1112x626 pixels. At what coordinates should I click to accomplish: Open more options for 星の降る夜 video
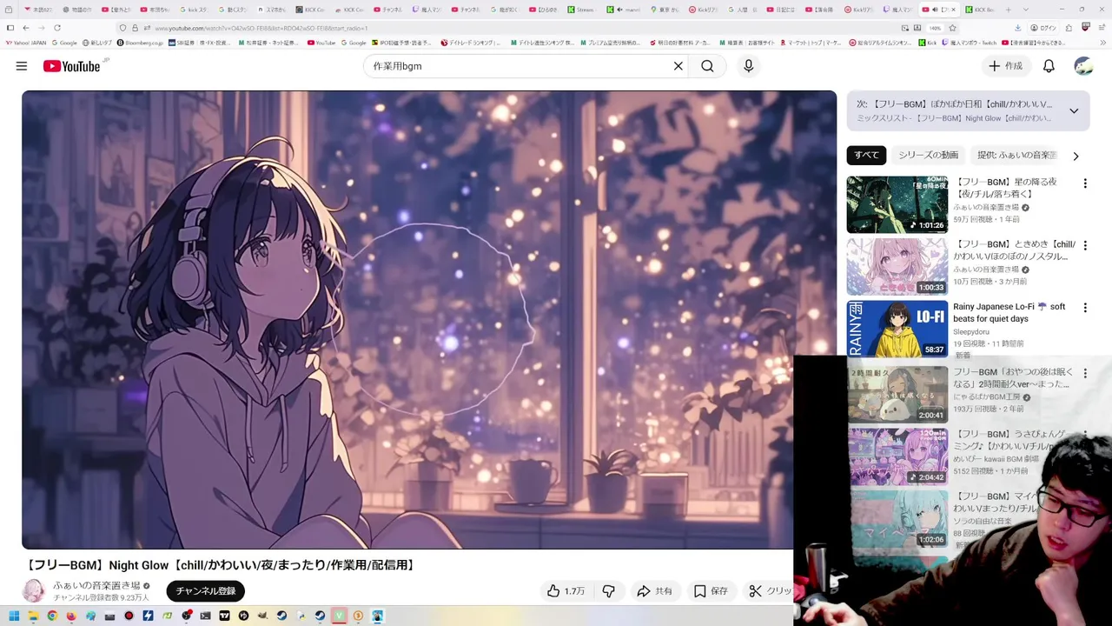(1085, 183)
